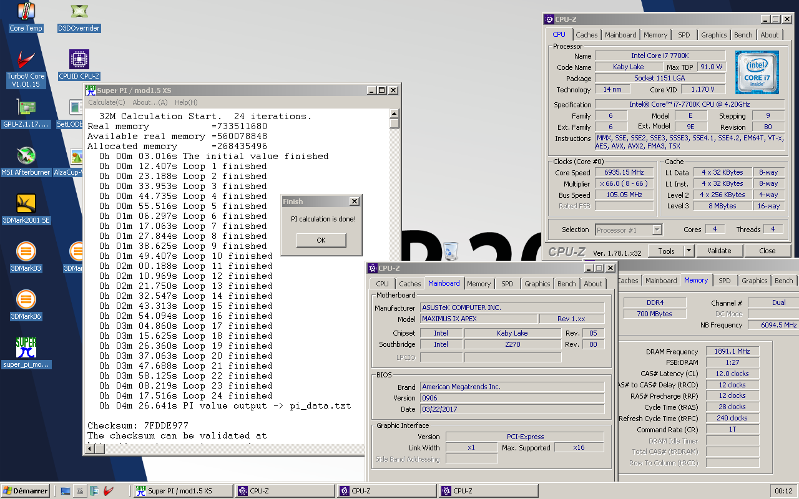799x499 pixels.
Task: Open the 3DMark2001 SE desktop shortcut
Action: 26,209
